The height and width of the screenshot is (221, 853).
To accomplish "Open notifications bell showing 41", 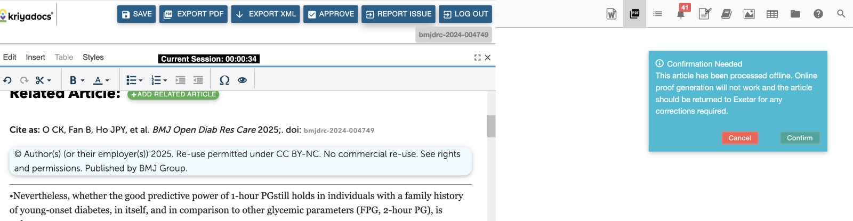I will (x=681, y=14).
